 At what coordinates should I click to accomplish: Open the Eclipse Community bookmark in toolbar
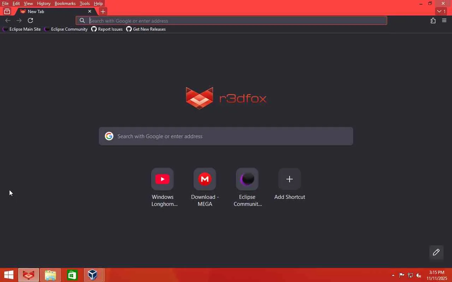coord(66,29)
